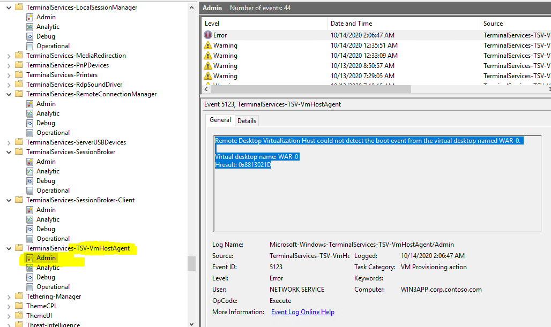Screen dimensions: 551x327
Task: Expand the TerminalServices-MediaRedirection node
Action: (9, 56)
